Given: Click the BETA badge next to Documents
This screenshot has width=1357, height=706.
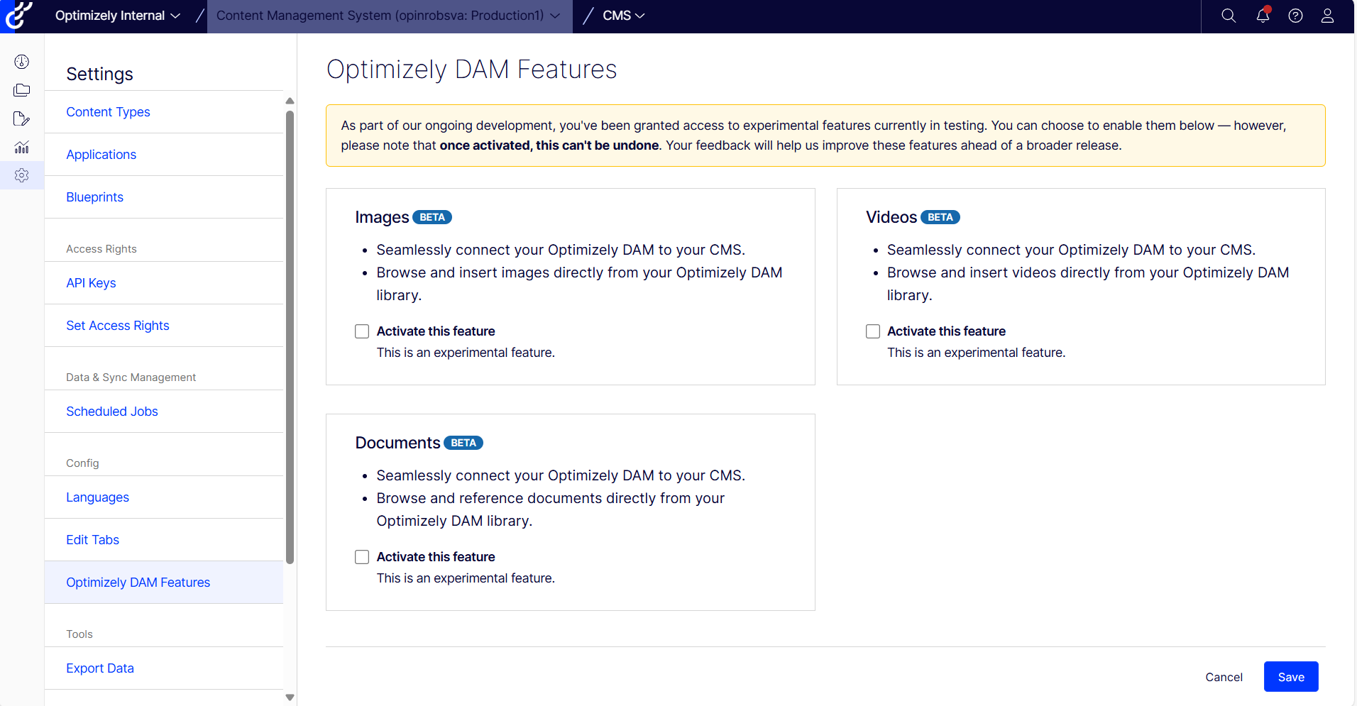Looking at the screenshot, I should [x=463, y=443].
